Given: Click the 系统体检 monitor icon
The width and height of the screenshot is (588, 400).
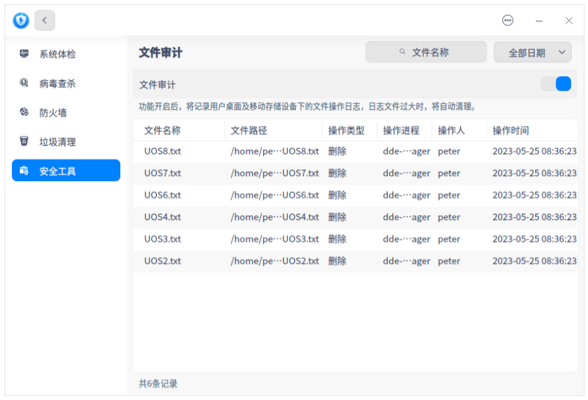Looking at the screenshot, I should [24, 54].
